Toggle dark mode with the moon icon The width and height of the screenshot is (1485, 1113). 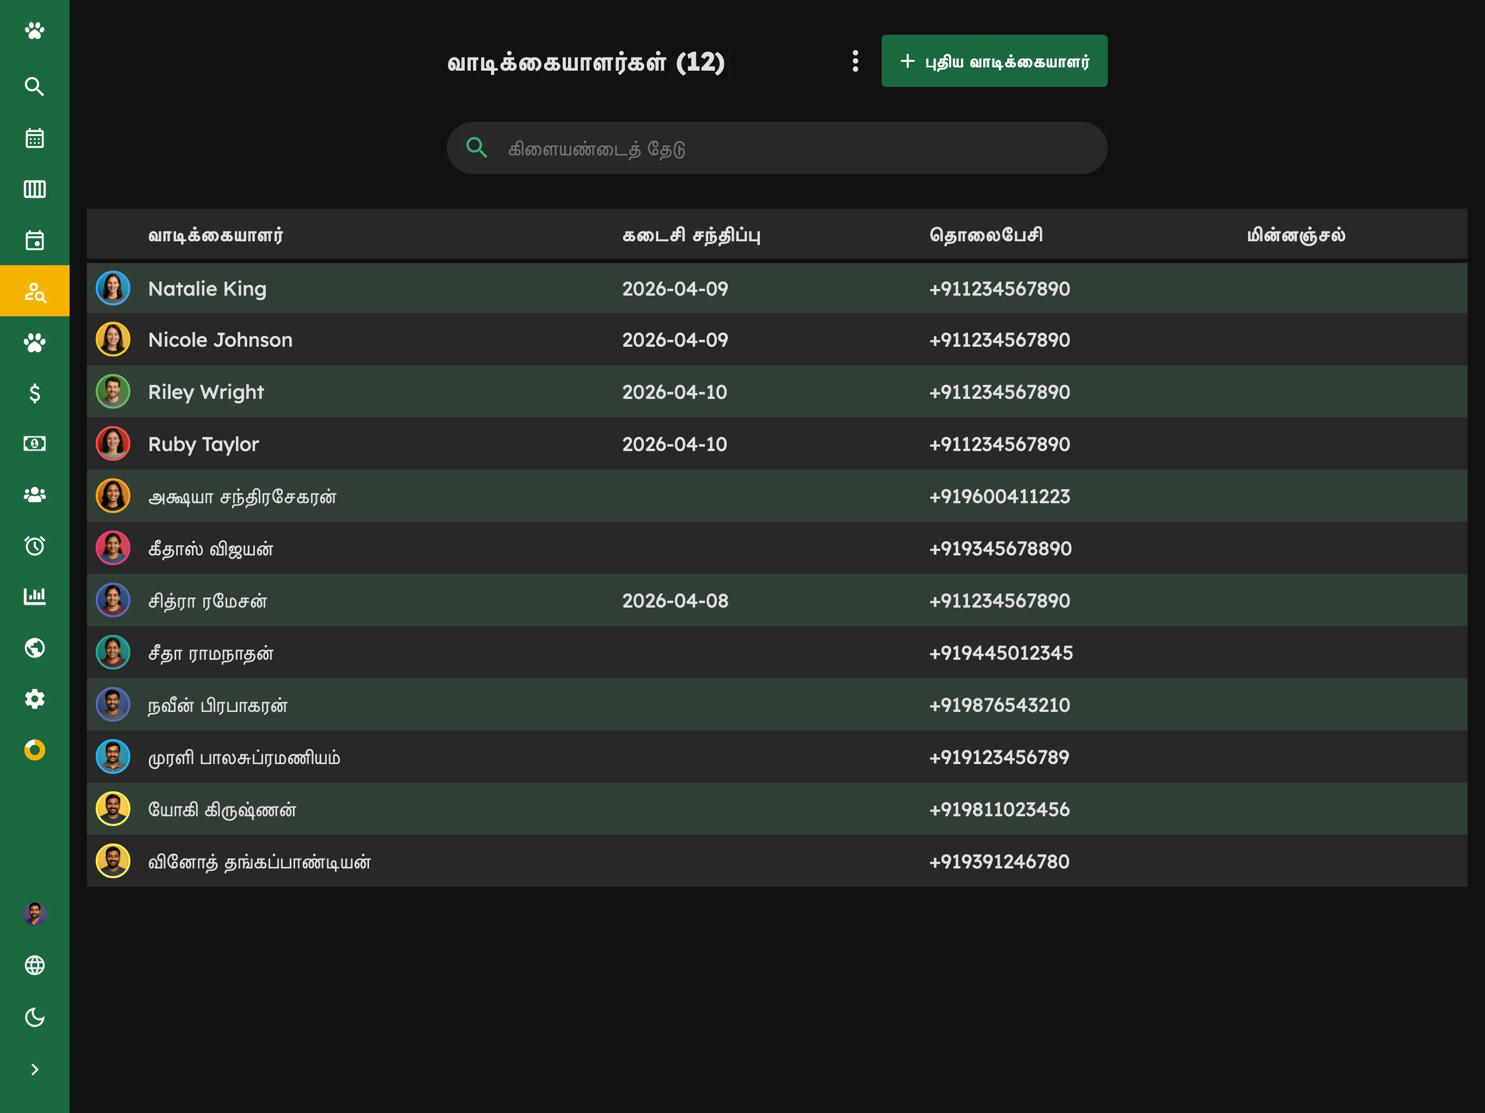(x=34, y=1017)
